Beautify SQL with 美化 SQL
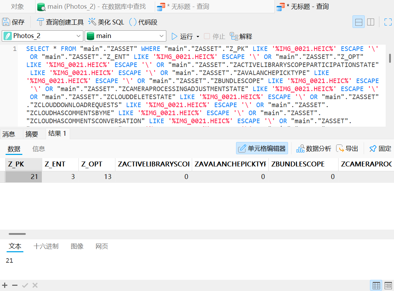394x291 pixels. click(x=106, y=22)
